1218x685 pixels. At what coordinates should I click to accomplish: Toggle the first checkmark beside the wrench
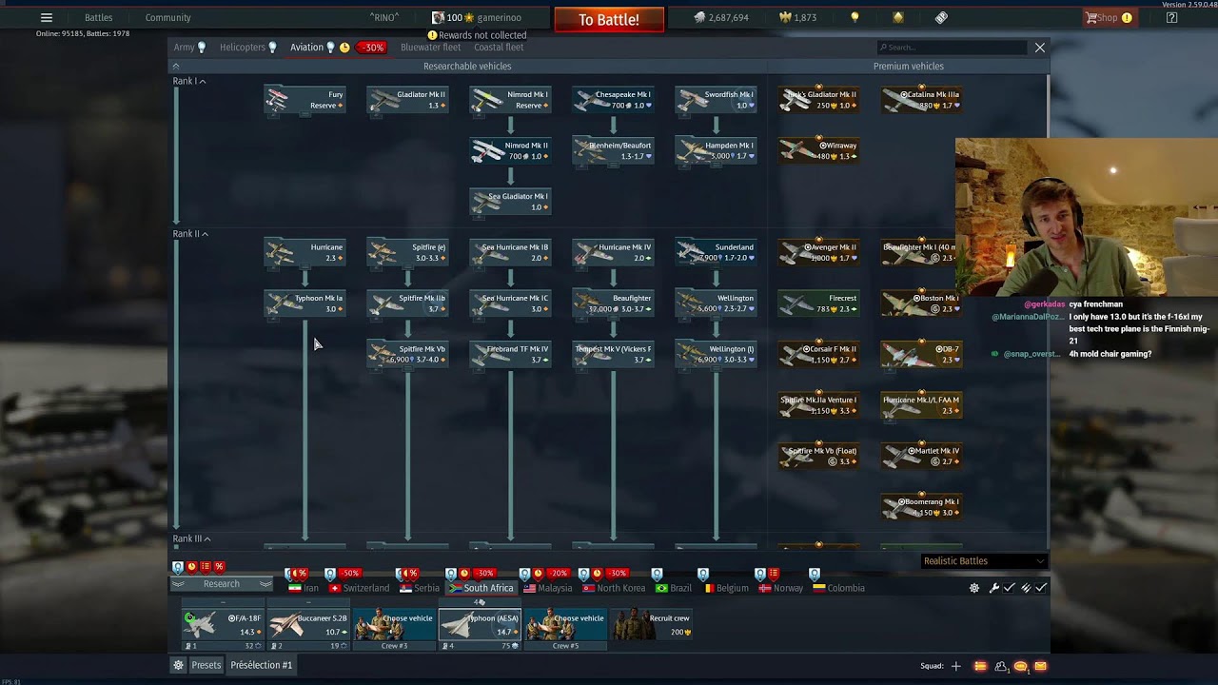point(1010,588)
